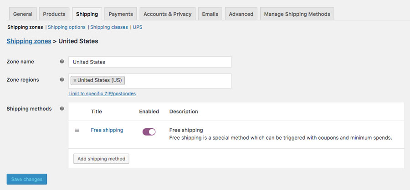Click the Zone regions field label
The image size is (410, 190).
(x=23, y=80)
